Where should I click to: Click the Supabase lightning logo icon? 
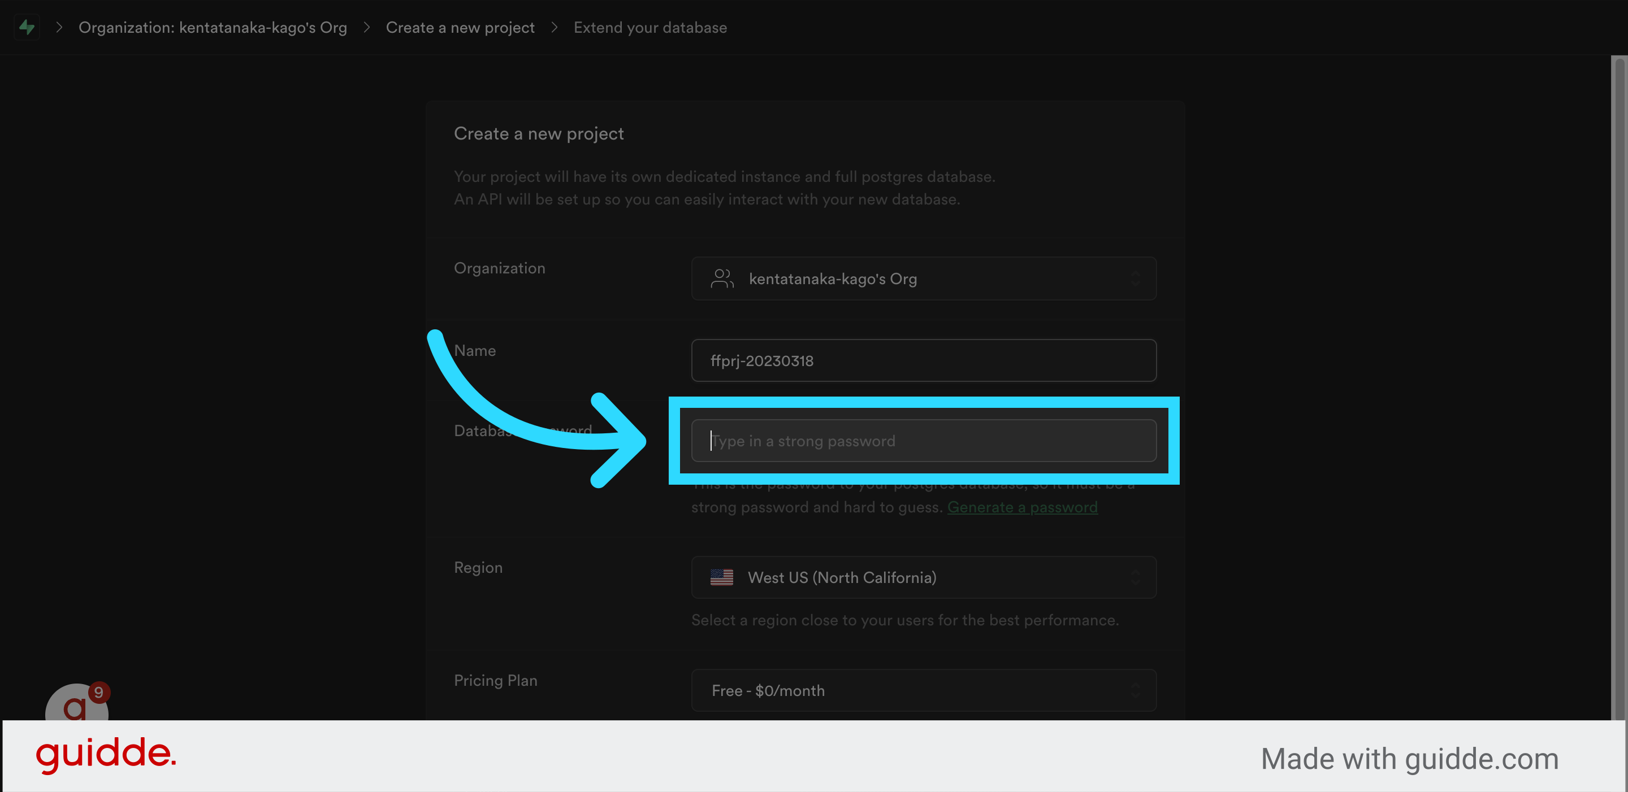tap(27, 27)
